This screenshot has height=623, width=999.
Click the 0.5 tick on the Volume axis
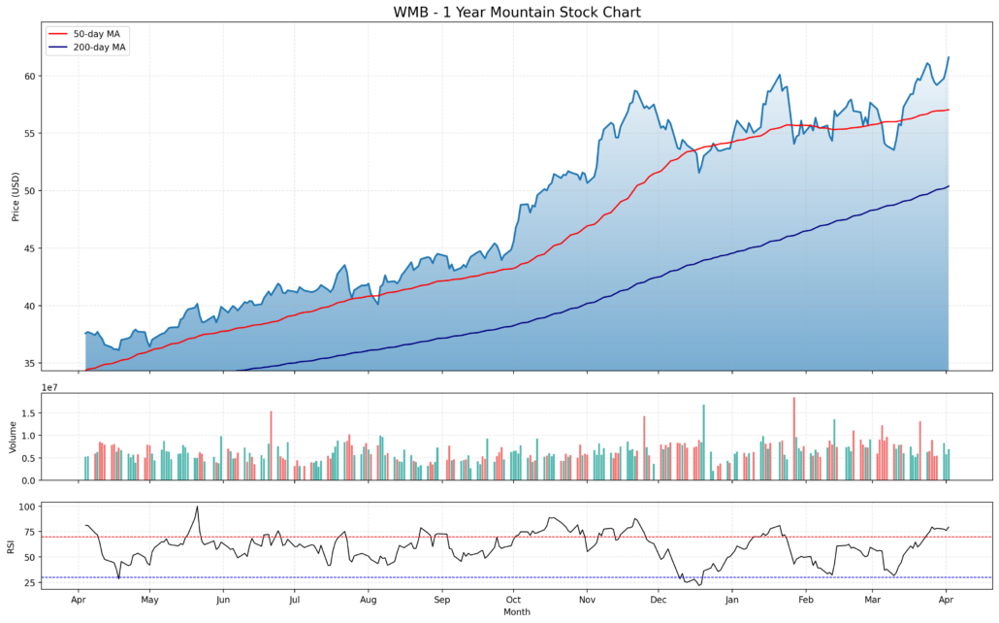[x=28, y=458]
